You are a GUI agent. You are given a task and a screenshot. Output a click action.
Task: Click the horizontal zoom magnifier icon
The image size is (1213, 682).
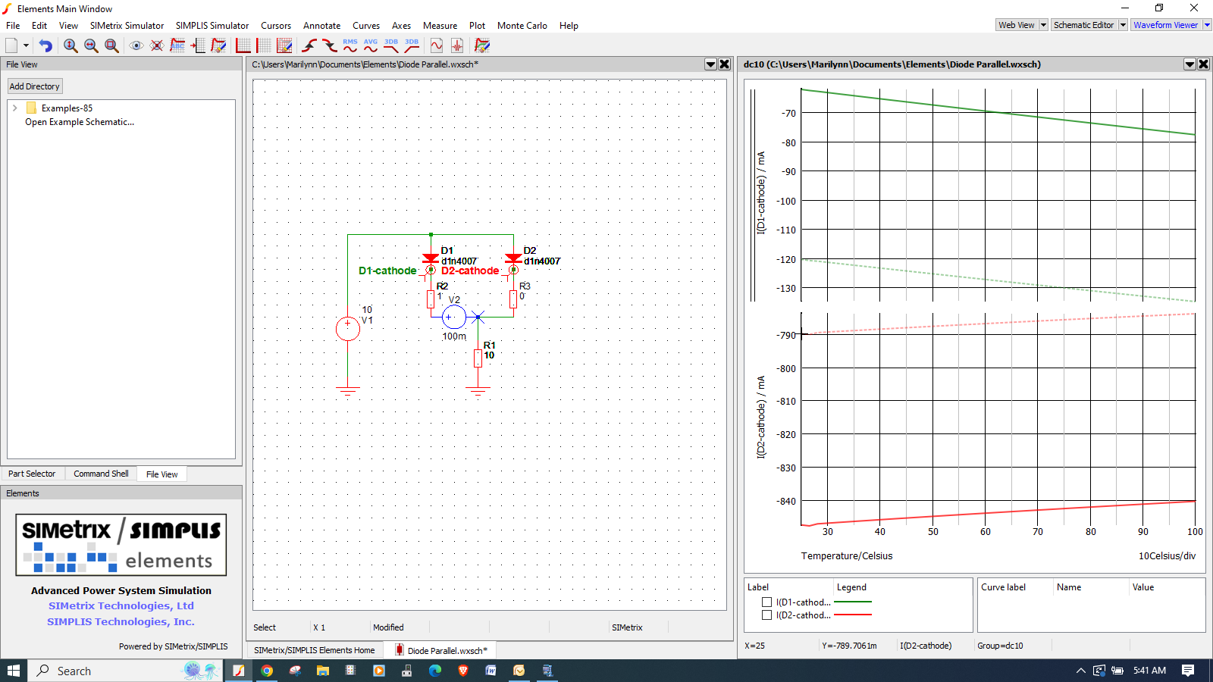point(91,45)
